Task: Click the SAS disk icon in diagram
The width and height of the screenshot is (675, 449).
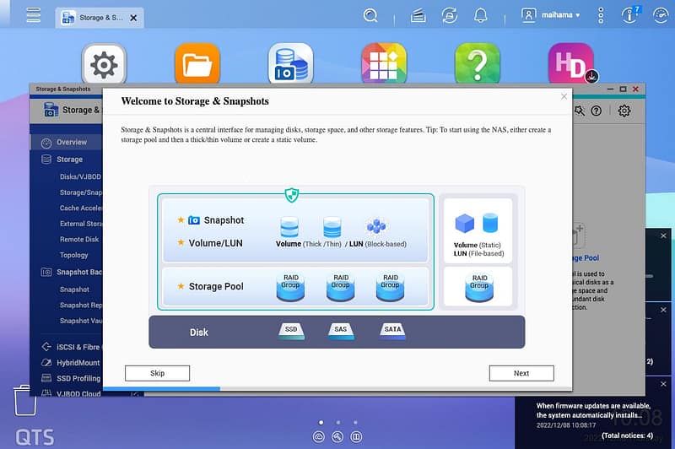Action: [x=341, y=332]
